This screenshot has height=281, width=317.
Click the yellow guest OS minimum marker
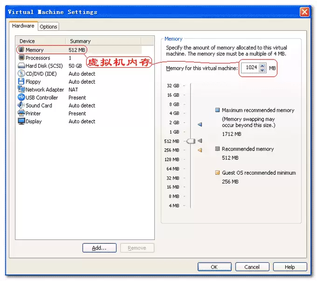pos(200,150)
